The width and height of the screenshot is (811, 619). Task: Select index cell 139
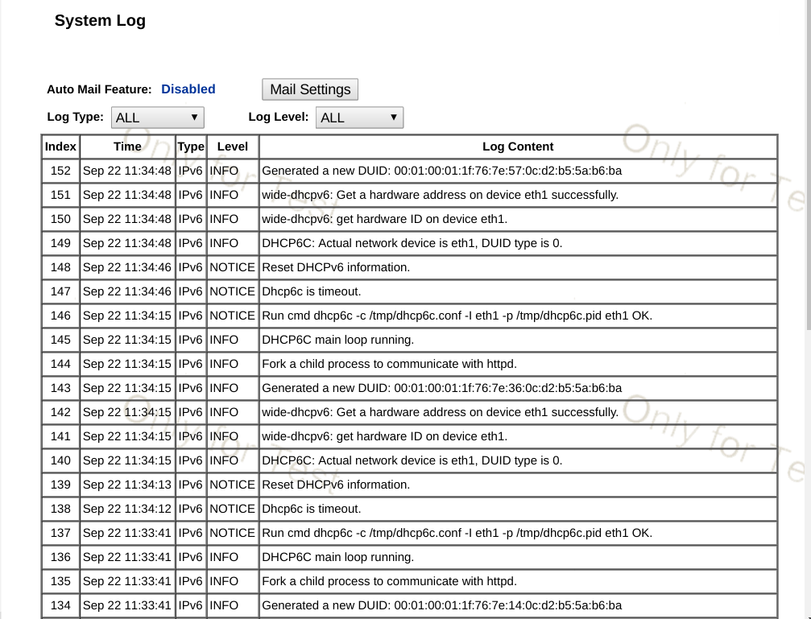pos(60,485)
